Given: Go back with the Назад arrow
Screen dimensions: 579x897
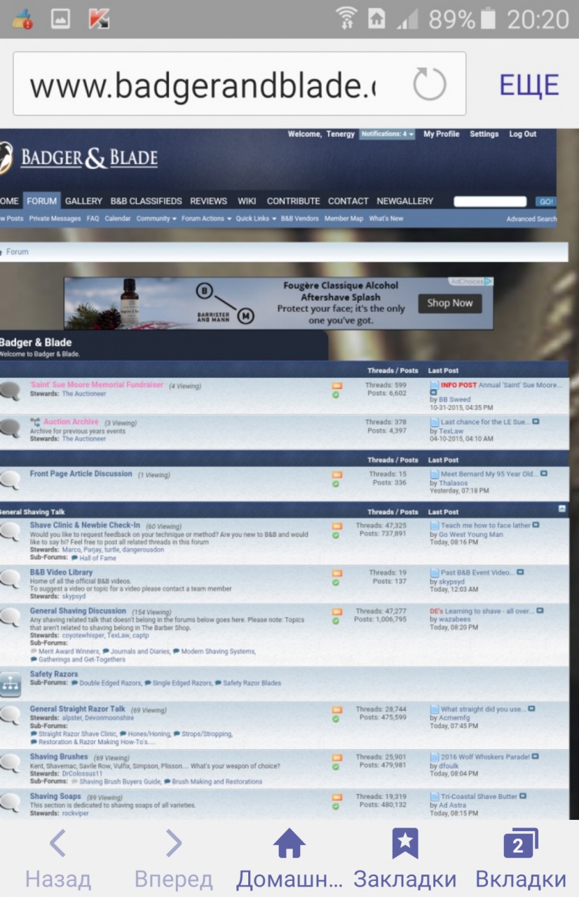Looking at the screenshot, I should point(58,858).
